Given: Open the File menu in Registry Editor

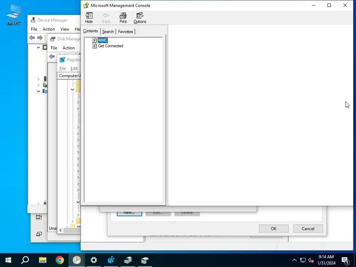Looking at the screenshot, I should (x=63, y=68).
